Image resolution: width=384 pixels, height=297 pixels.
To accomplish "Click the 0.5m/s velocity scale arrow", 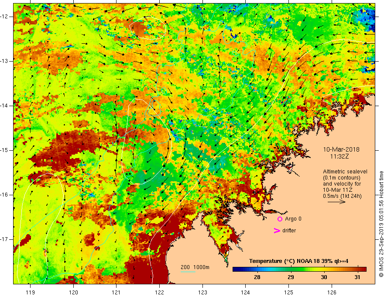I will 336,202.
